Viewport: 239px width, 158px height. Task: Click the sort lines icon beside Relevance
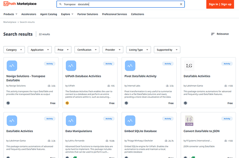coord(213,34)
